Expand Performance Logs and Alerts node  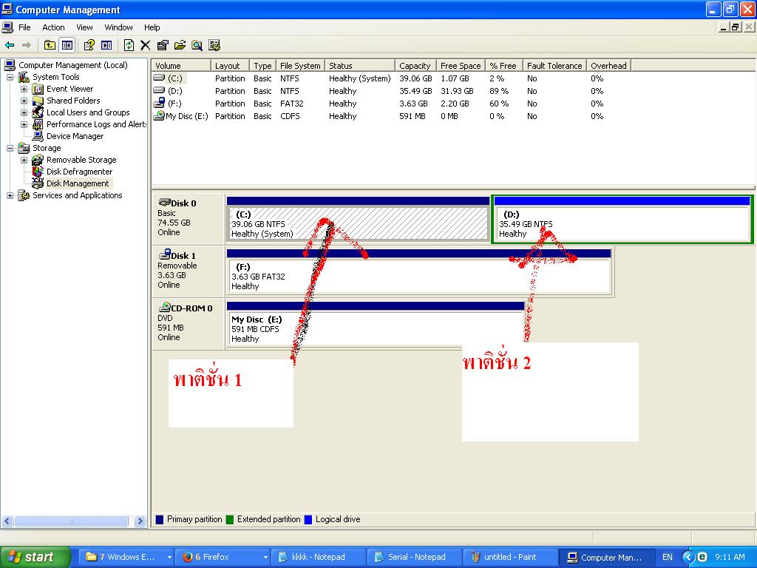click(24, 124)
